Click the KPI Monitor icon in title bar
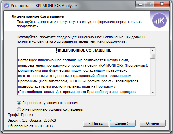 [6, 6]
